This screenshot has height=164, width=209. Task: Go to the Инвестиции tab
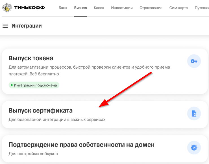122,8
